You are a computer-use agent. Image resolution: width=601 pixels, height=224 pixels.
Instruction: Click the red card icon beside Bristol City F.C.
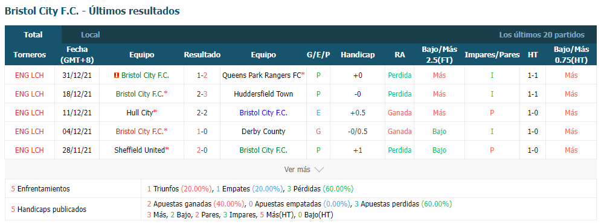117,75
